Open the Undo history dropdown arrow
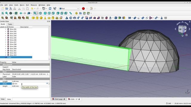The width and height of the screenshot is (191, 107). point(35,9)
